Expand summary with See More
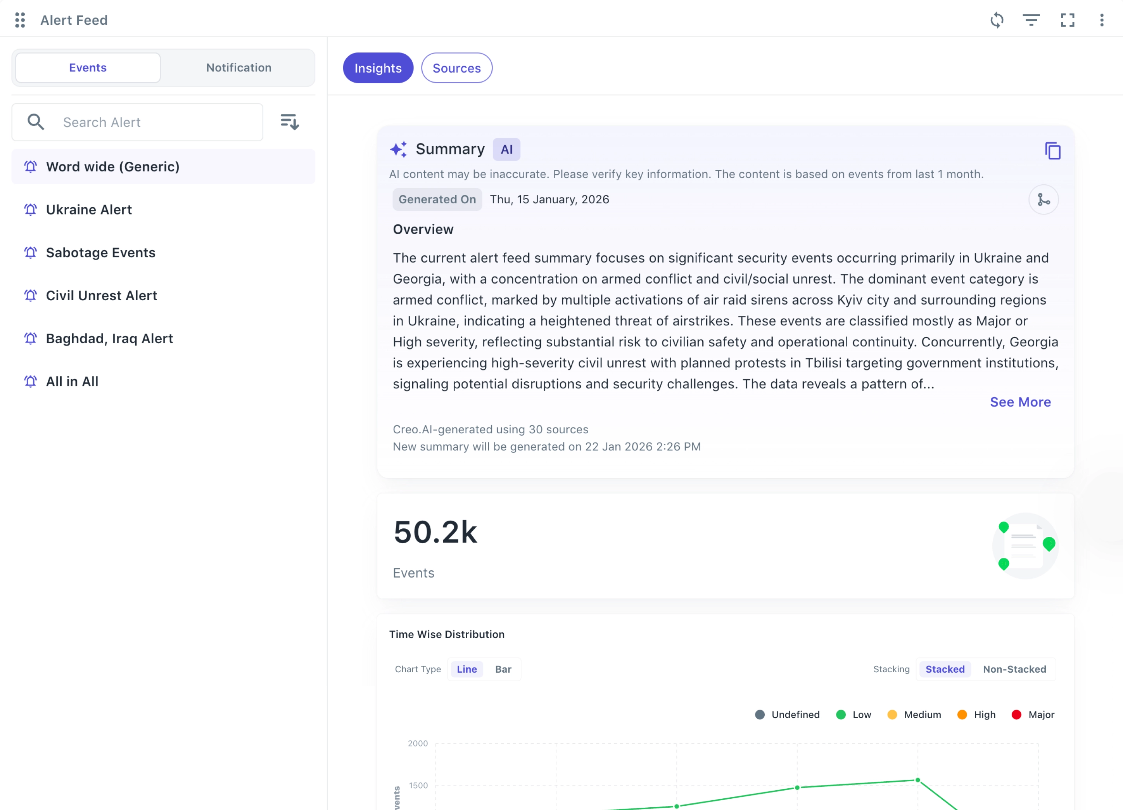The height and width of the screenshot is (810, 1123). pyautogui.click(x=1020, y=402)
